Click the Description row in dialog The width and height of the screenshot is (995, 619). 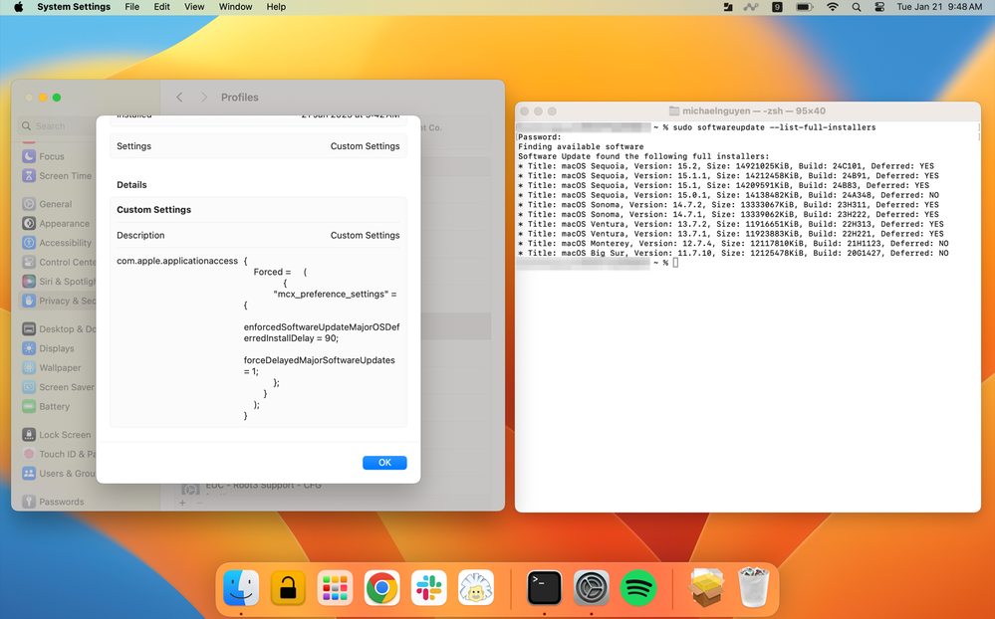pos(258,235)
